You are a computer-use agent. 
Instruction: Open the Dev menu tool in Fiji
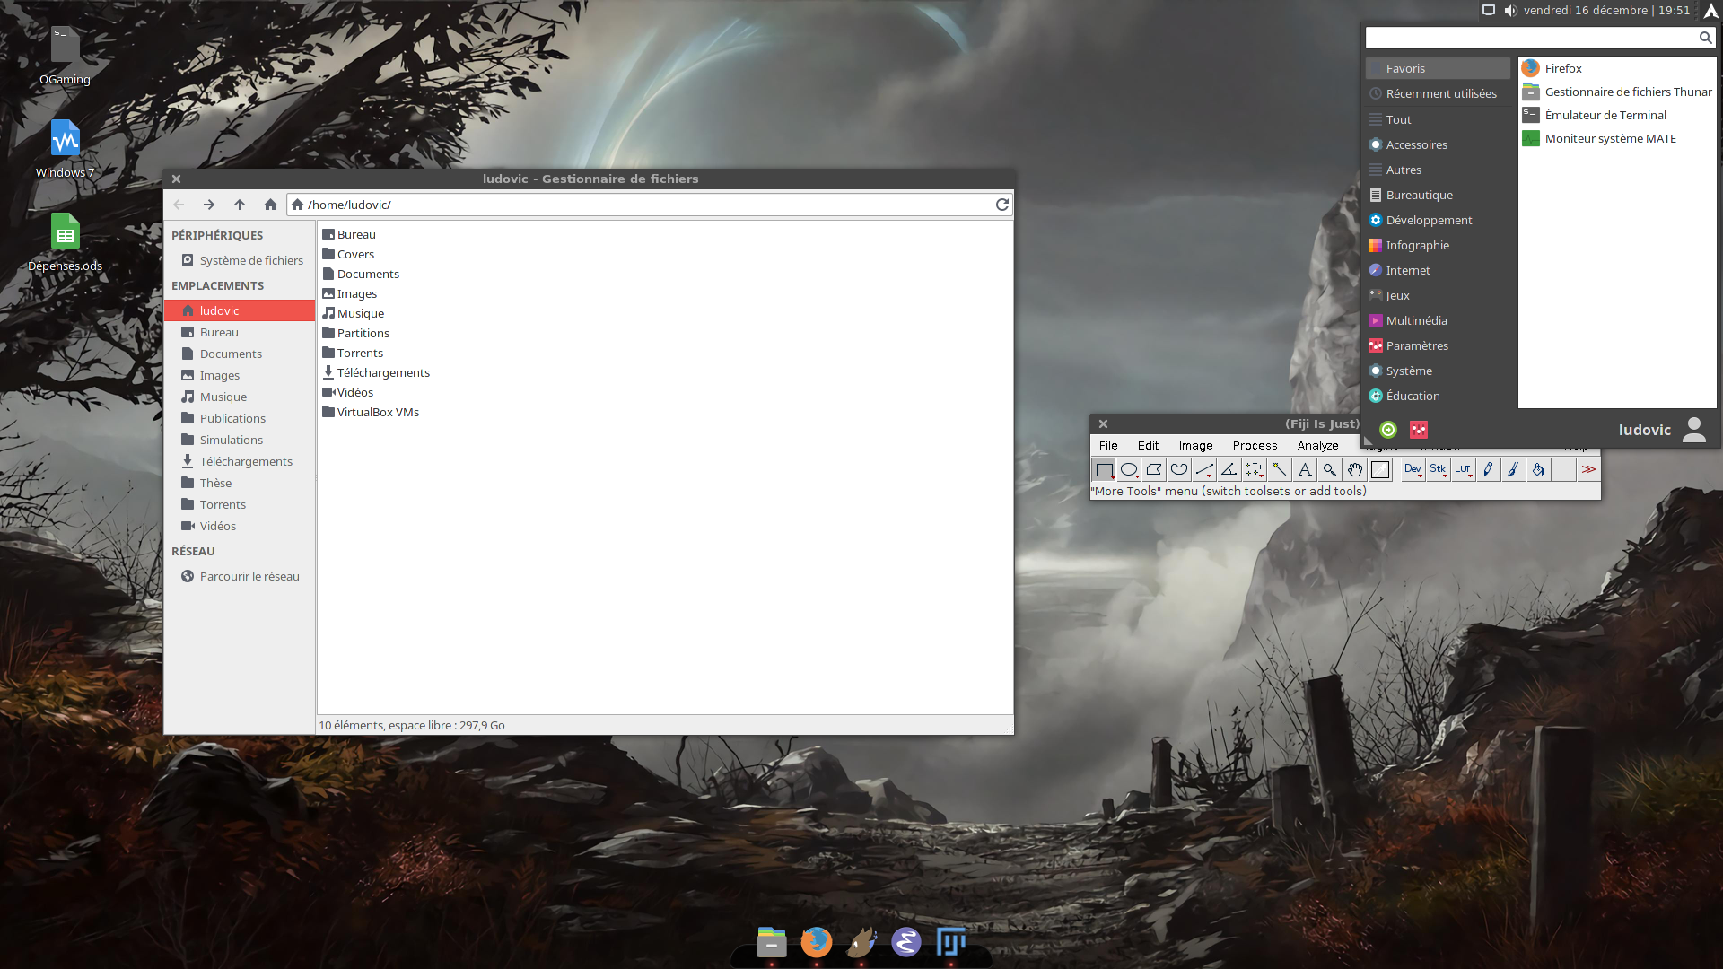click(x=1413, y=469)
